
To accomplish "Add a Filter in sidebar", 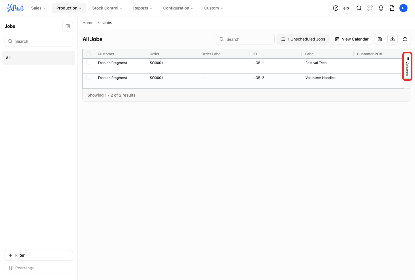I will [39, 255].
